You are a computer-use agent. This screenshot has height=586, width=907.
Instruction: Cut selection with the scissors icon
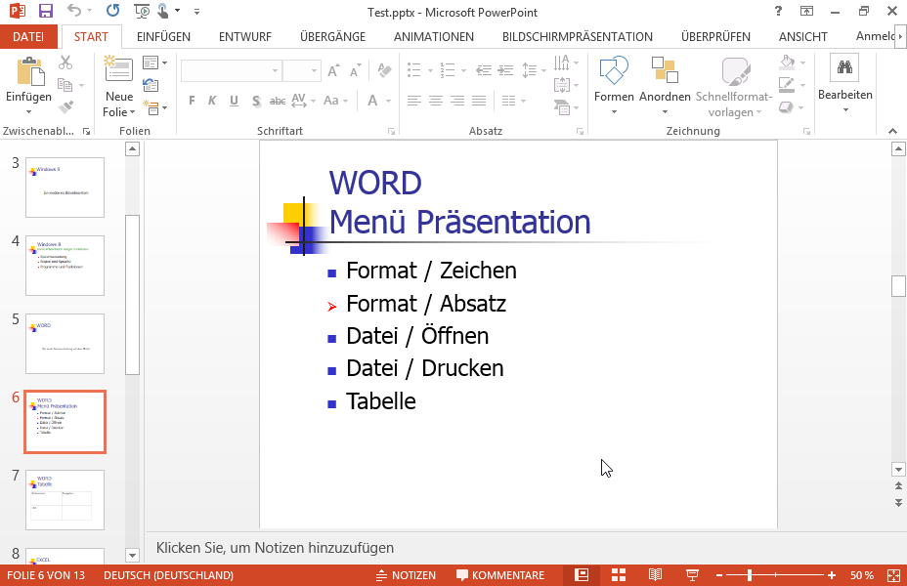[65, 63]
